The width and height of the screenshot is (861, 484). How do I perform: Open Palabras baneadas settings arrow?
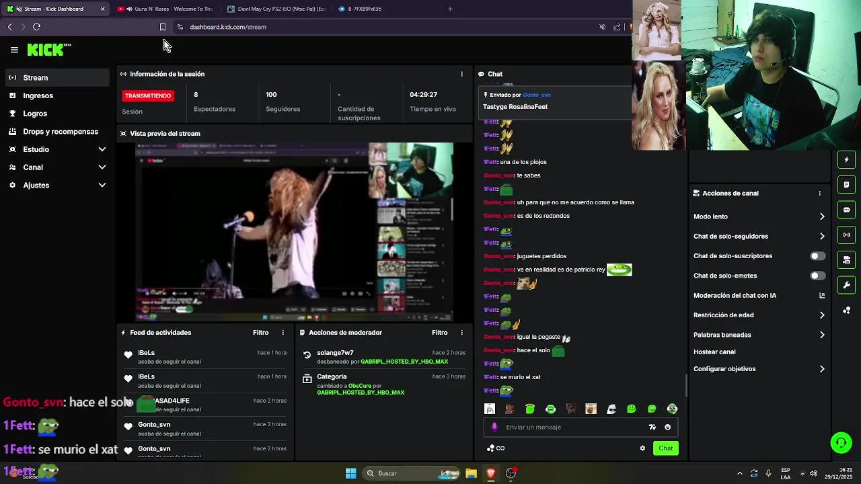(822, 335)
